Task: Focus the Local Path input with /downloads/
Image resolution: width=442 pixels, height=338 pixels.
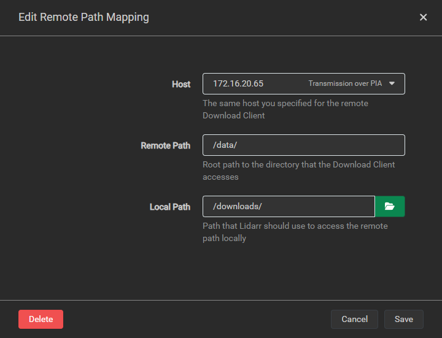Action: [x=289, y=207]
